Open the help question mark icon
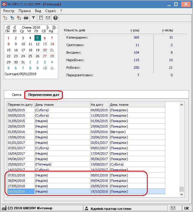This screenshot has width=193, height=212. (x=55, y=18)
